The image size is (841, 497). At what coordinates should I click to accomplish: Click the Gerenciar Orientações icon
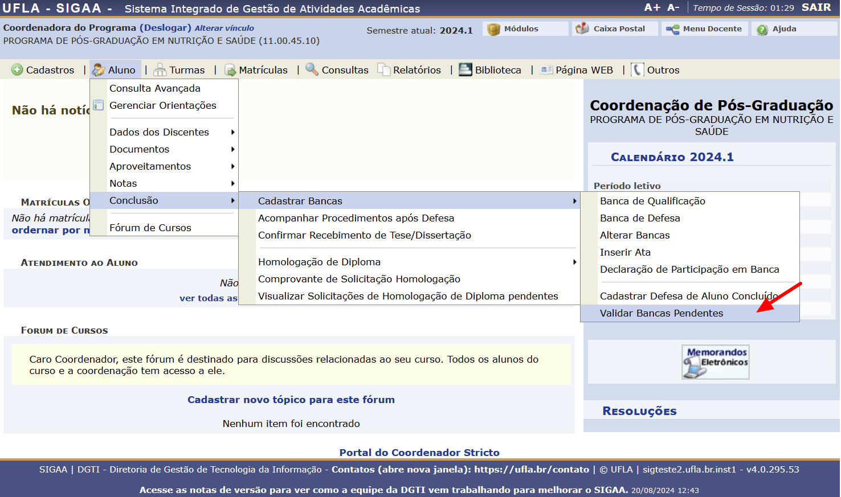pyautogui.click(x=99, y=105)
